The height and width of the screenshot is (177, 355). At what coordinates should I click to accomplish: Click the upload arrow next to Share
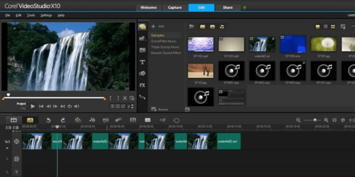point(245,7)
